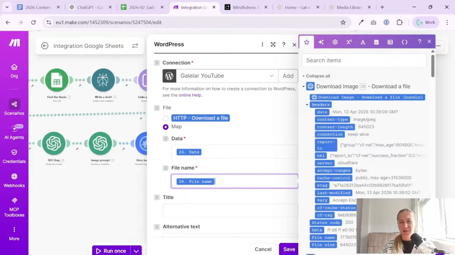Image resolution: width=455 pixels, height=255 pixels.
Task: Open general functions gear tab
Action: tap(335, 42)
